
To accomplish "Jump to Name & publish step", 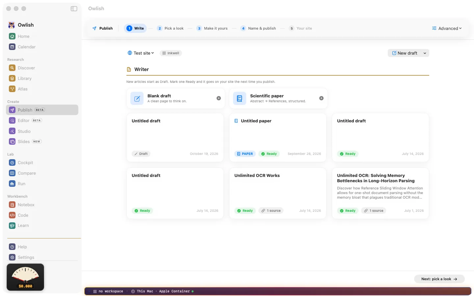I will point(258,28).
